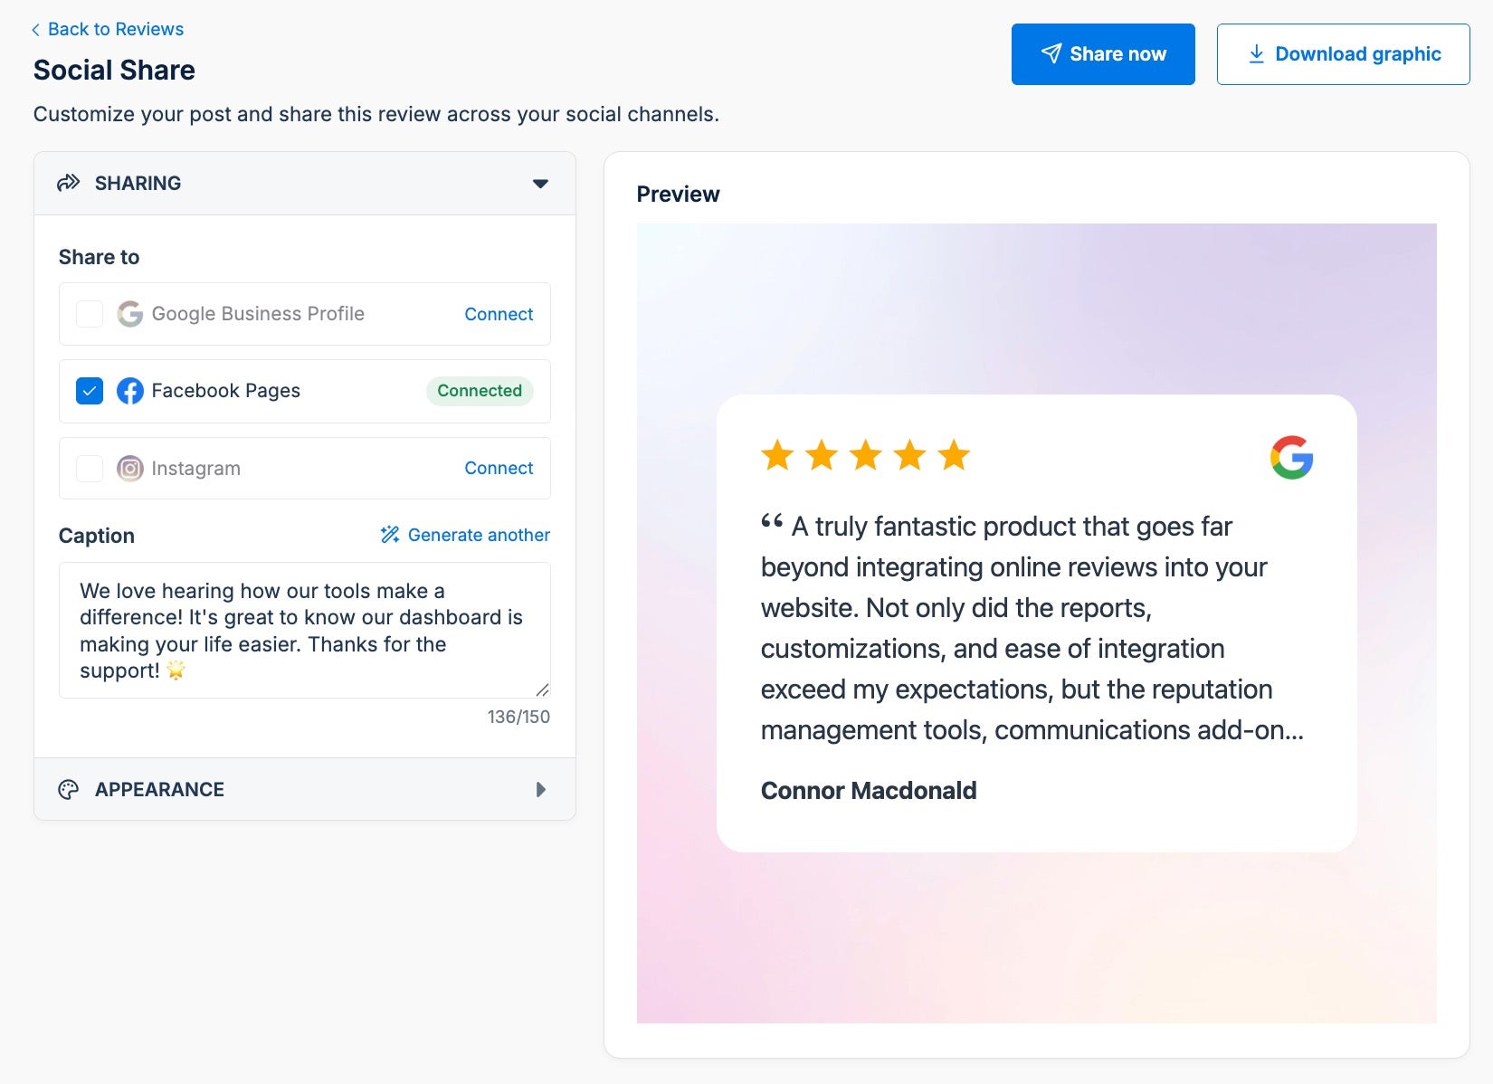
Task: Connect the Instagram account
Action: tap(499, 468)
